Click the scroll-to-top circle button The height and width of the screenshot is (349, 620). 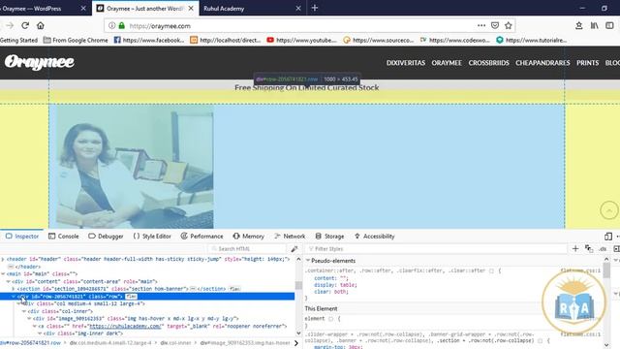click(609, 210)
